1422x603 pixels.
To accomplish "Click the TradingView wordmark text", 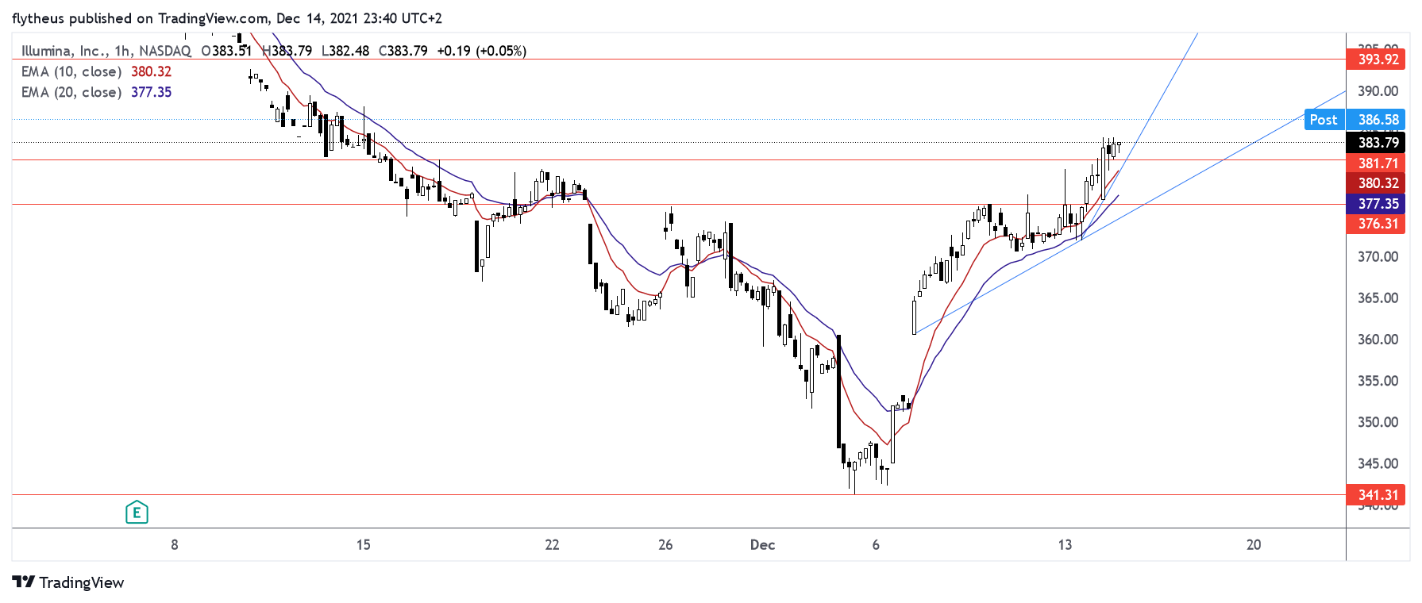I will pyautogui.click(x=82, y=582).
